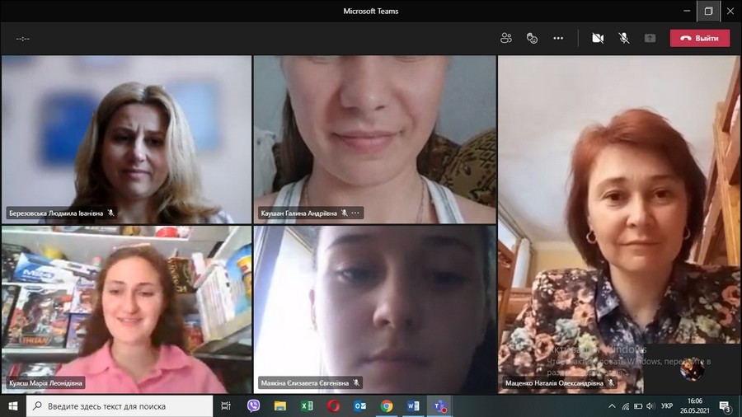Screen dimensions: 742x417
Task: Click the name label Маякіна Єлизавета Євгенівна
Action: pyautogui.click(x=305, y=383)
